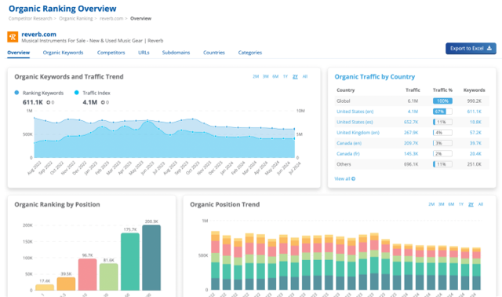502x297 pixels.
Task: Open Canada (en) country link
Action: coord(349,143)
